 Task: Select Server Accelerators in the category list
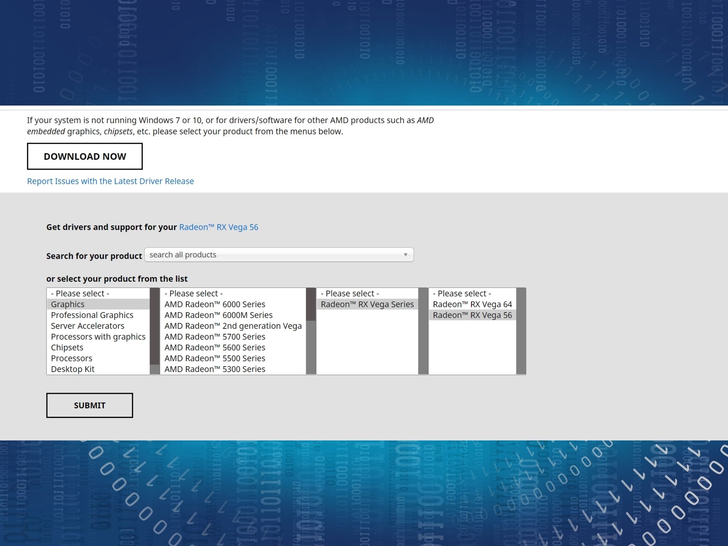[x=98, y=326]
